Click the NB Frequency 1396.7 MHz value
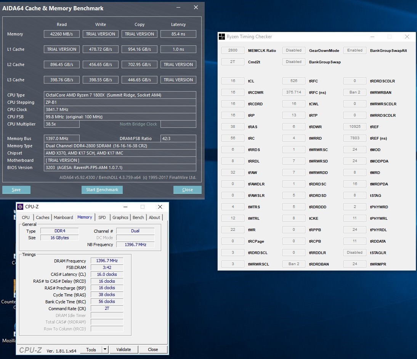Screen dimensions: 417x359 click(x=135, y=245)
